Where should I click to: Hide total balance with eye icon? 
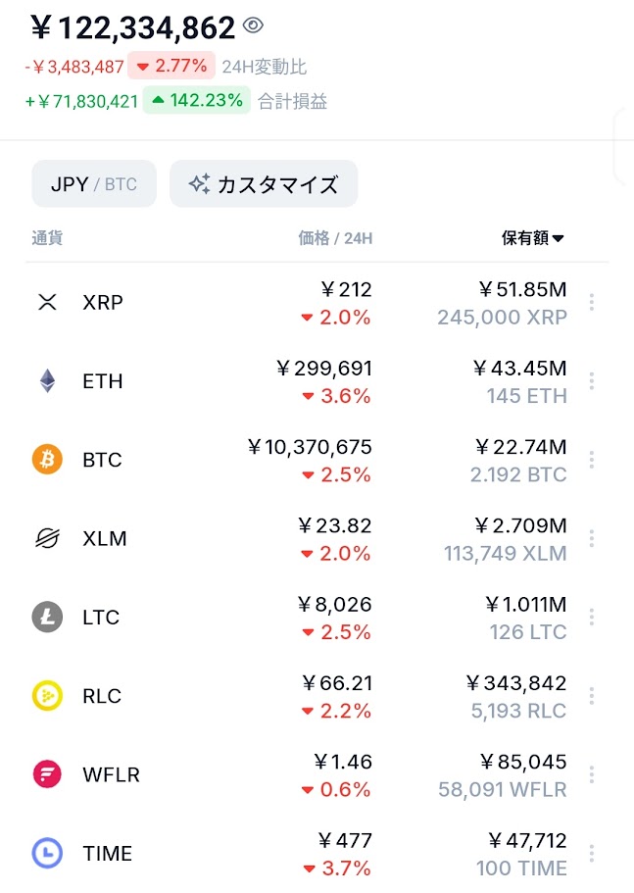[253, 26]
